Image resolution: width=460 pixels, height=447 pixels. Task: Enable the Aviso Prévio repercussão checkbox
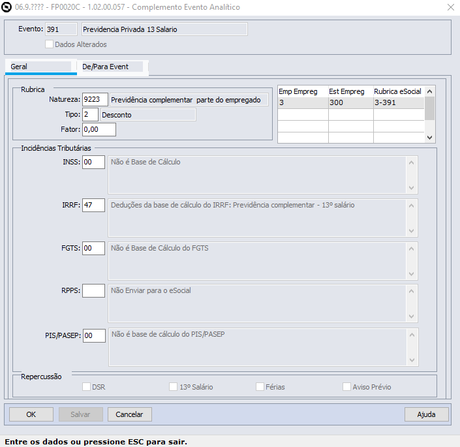click(x=346, y=386)
